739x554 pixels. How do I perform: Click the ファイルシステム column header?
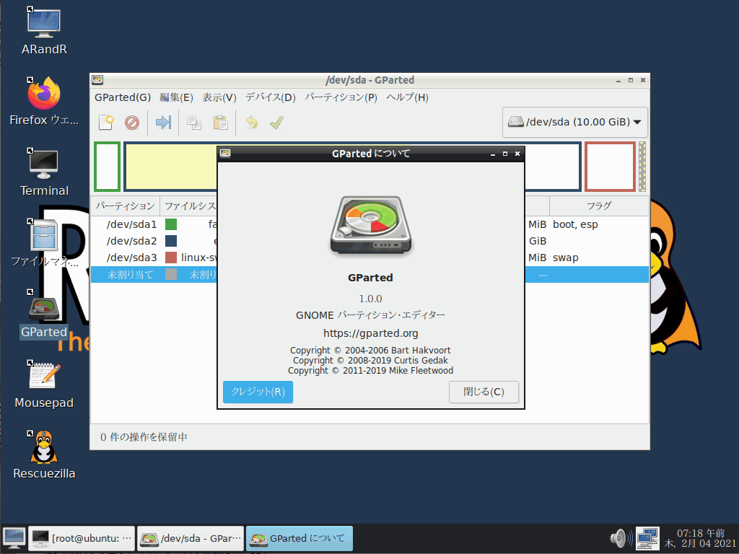click(189, 206)
